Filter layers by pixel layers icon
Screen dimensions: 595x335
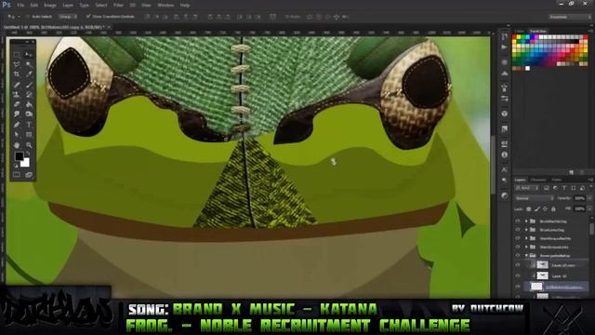pos(547,188)
